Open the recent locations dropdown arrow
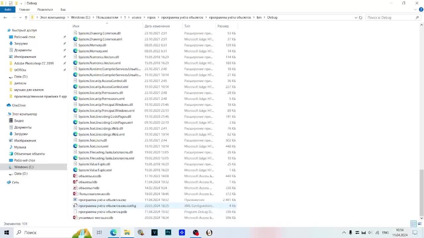The height and width of the screenshot is (238, 424). coord(20,18)
